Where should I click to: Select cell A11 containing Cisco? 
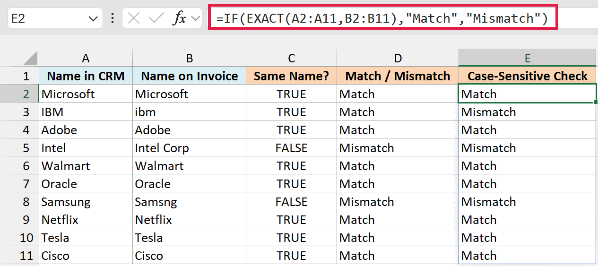(x=86, y=256)
